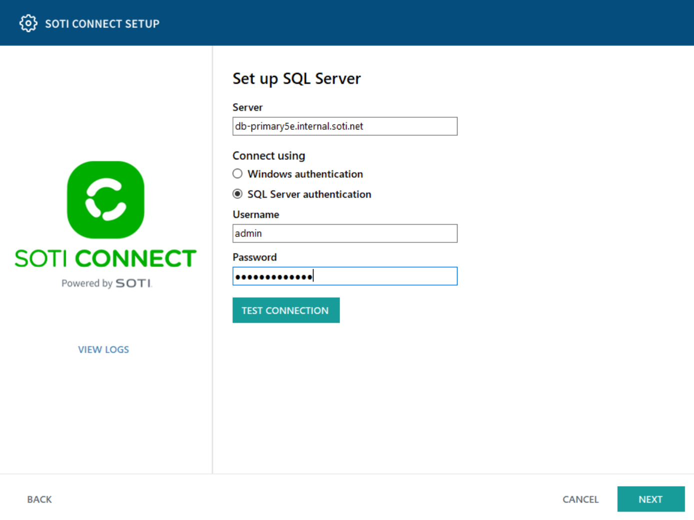This screenshot has width=694, height=520.
Task: Click the 'Username' field label
Action: click(256, 214)
